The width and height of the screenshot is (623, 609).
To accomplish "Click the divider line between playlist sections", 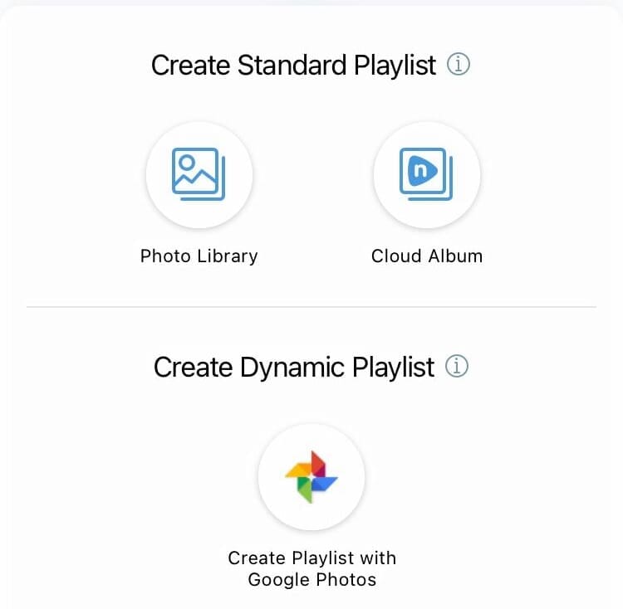I will click(311, 307).
